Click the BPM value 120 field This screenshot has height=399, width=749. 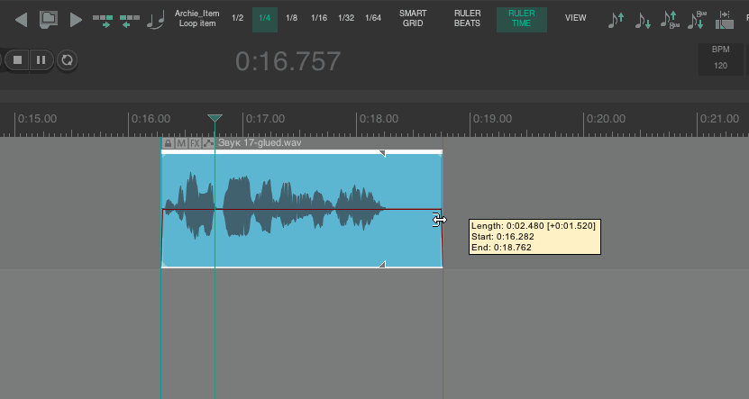[720, 66]
